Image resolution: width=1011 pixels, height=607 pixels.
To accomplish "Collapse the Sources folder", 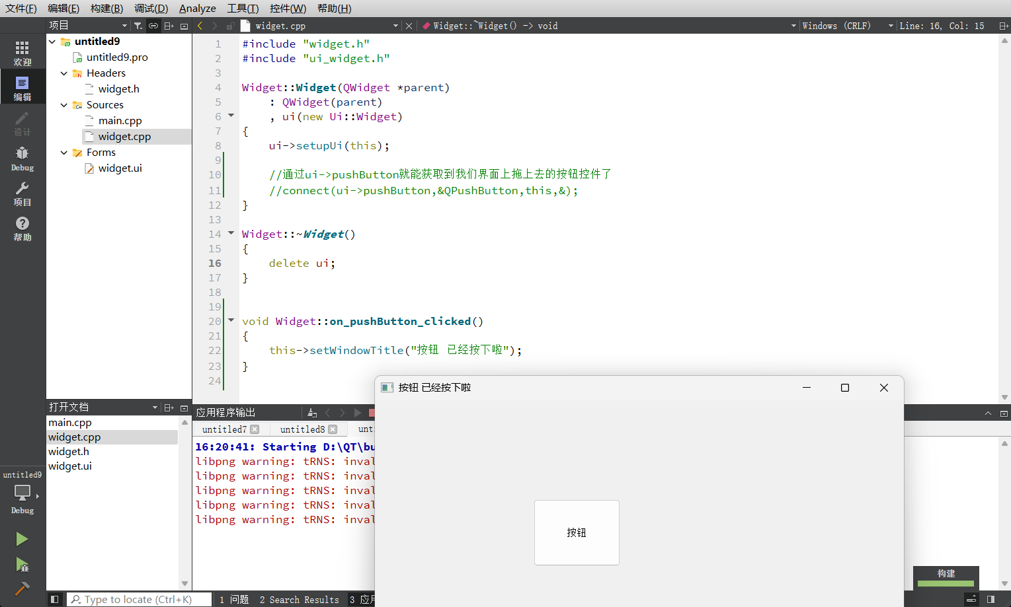I will click(x=64, y=104).
